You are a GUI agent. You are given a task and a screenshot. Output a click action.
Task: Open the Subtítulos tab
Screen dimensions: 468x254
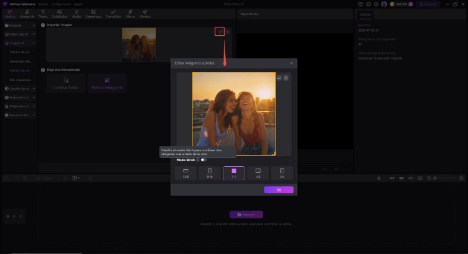(60, 13)
